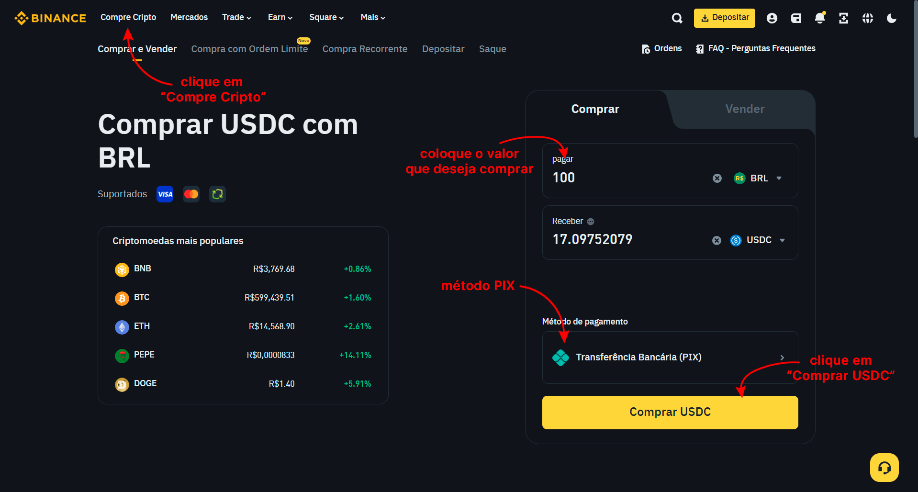Open the user profile icon
The image size is (918, 492).
click(x=772, y=18)
